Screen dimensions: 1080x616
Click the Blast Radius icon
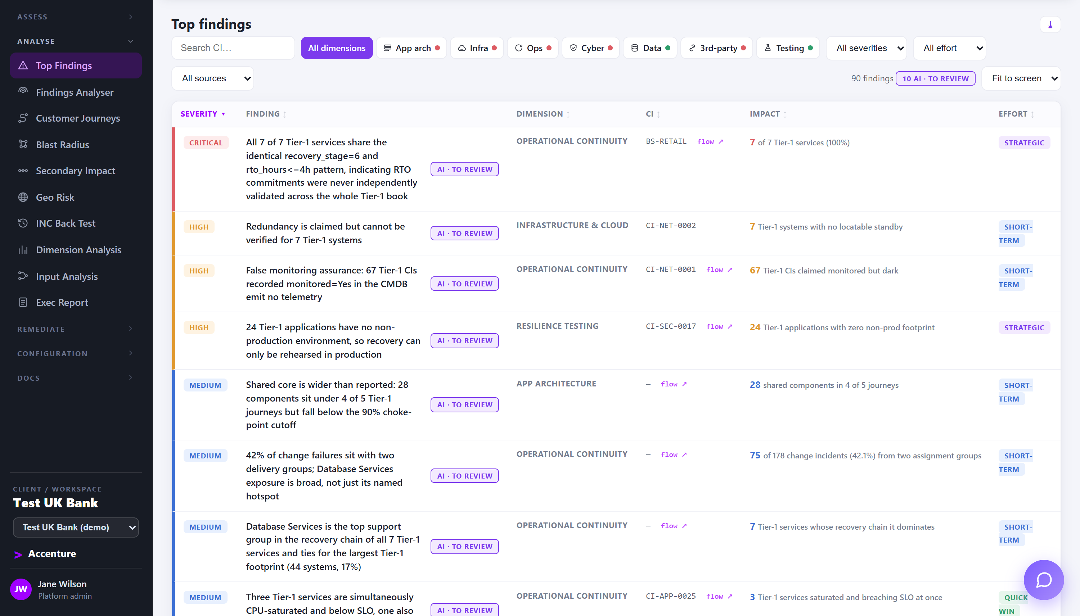(x=23, y=144)
